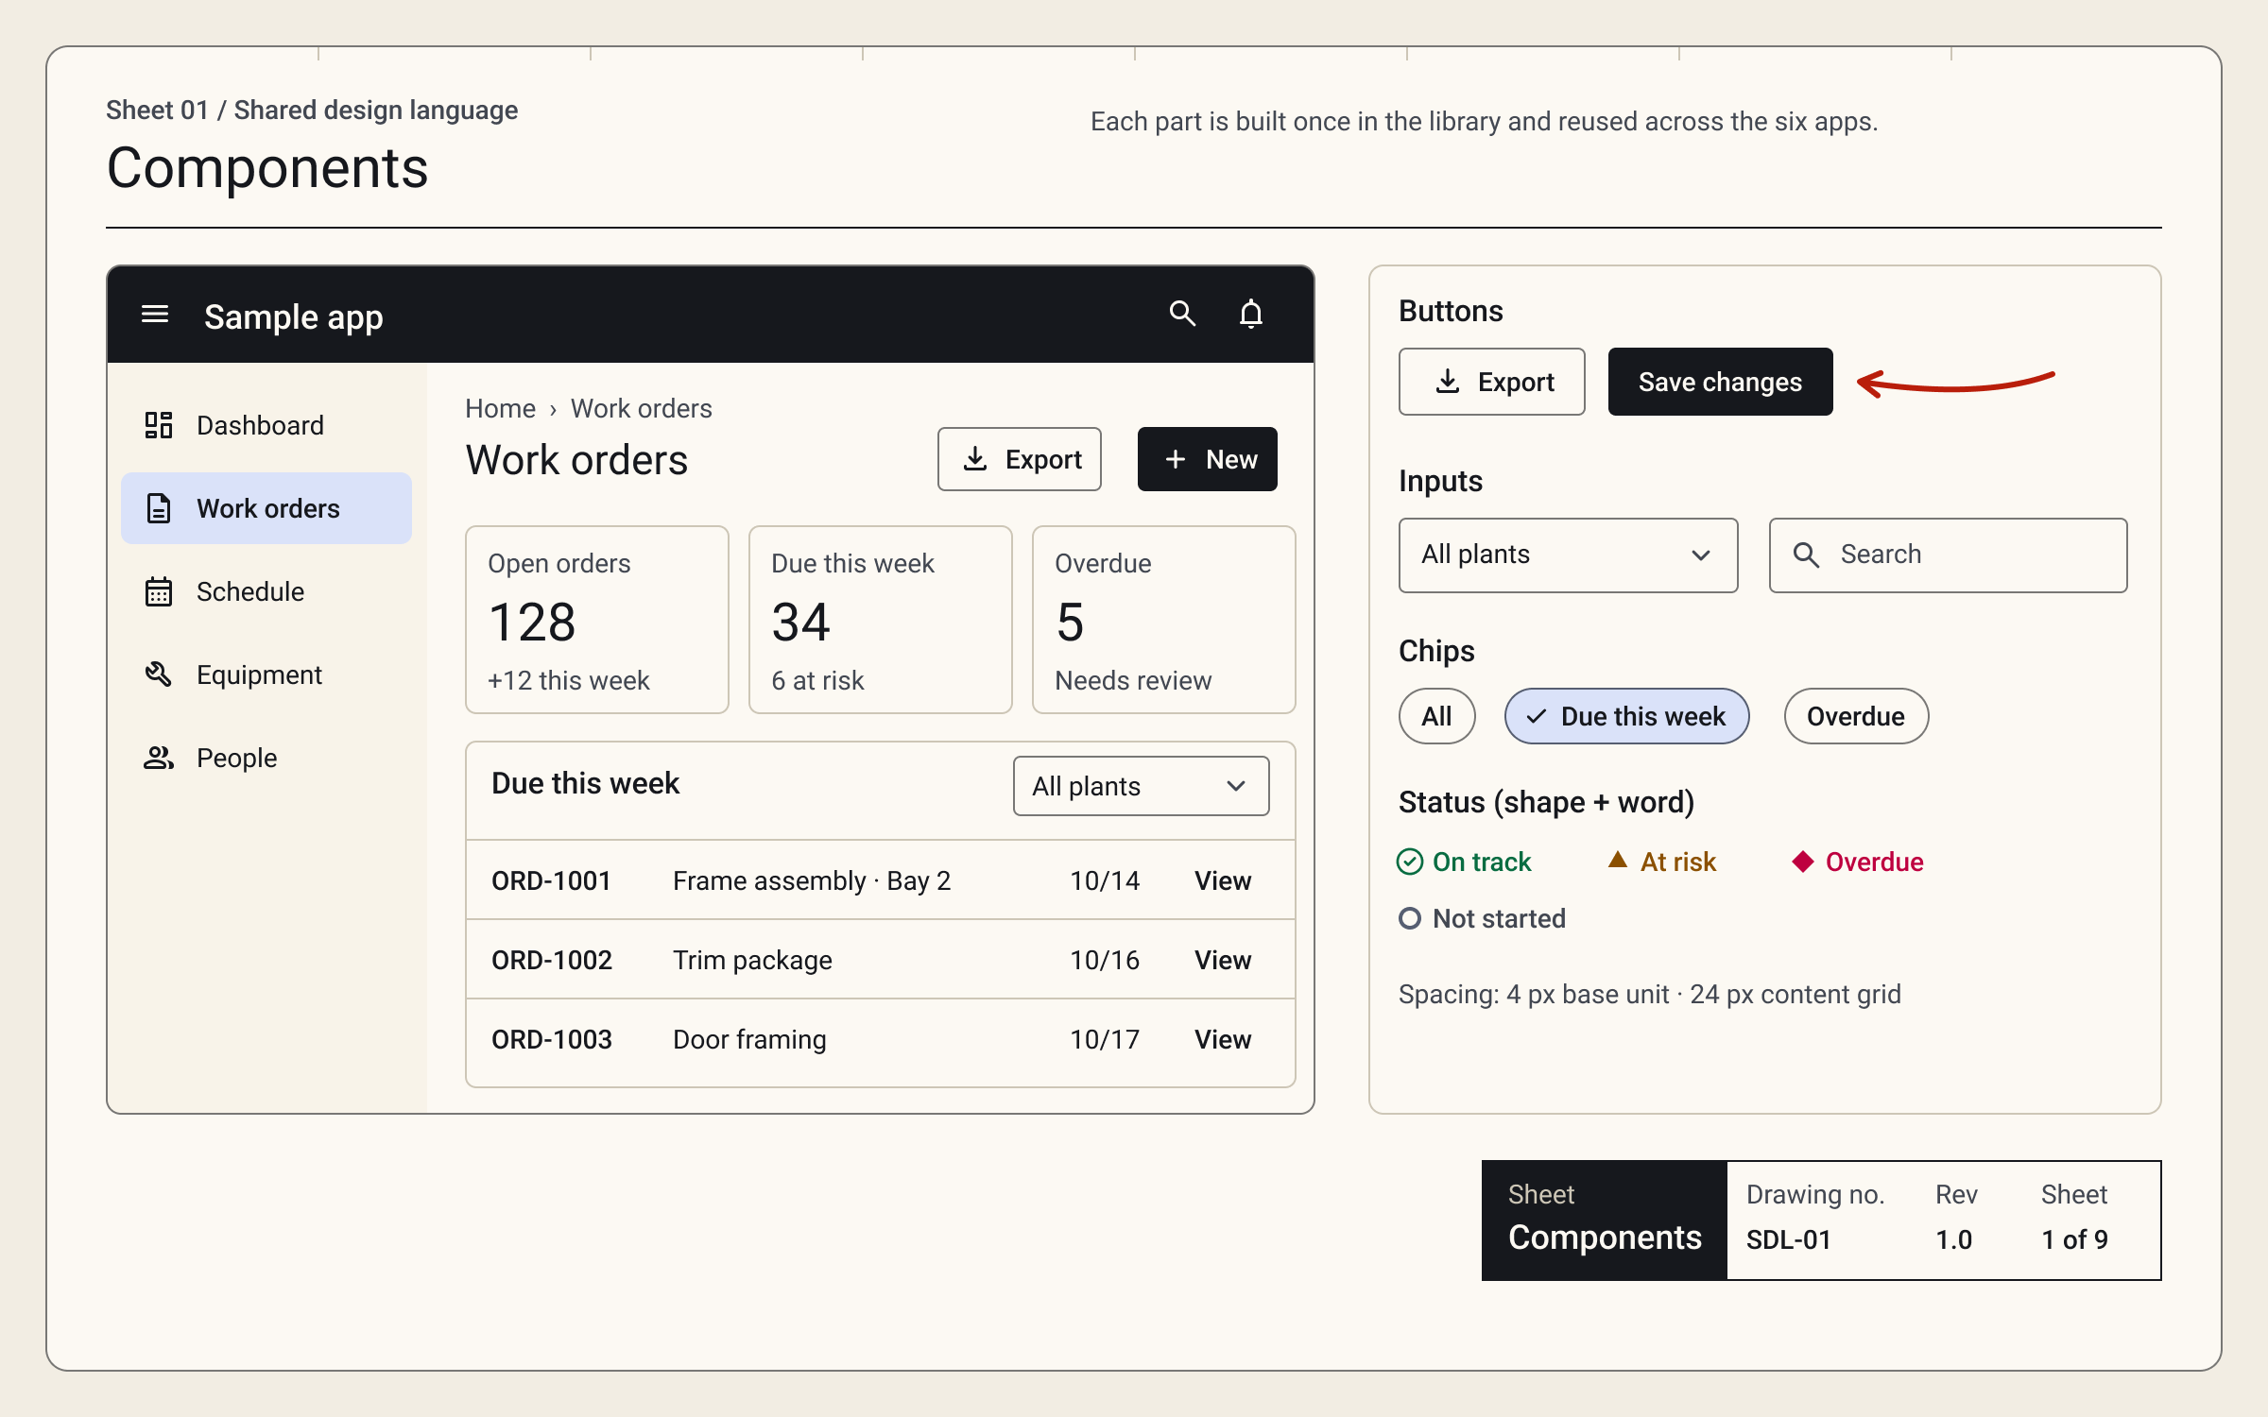This screenshot has width=2268, height=1417.
Task: Click the 10/14 due date
Action: (x=1105, y=880)
